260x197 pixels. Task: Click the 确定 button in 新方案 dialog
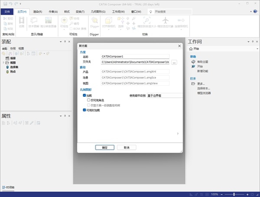coord(105,147)
